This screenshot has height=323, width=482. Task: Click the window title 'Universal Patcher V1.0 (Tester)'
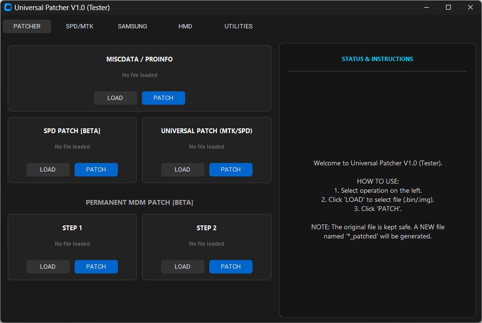(x=62, y=8)
